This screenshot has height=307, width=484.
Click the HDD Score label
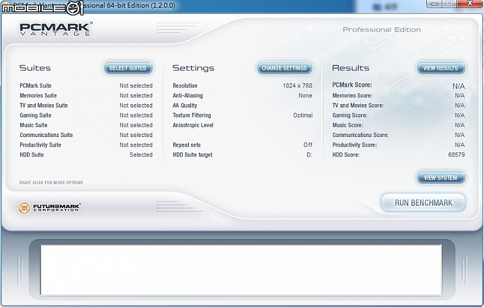click(346, 155)
